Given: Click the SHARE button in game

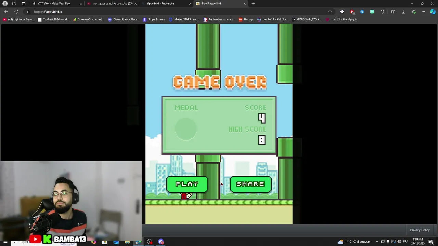Looking at the screenshot, I should point(250,184).
